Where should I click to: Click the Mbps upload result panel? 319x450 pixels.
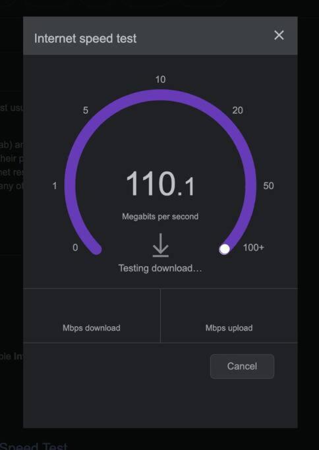tap(229, 316)
